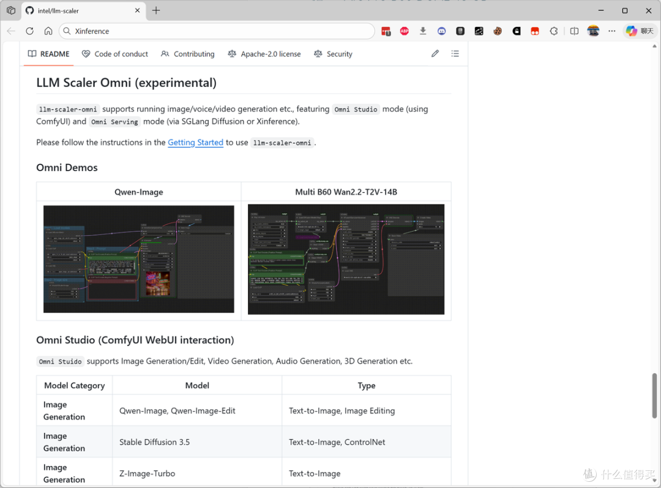Click the Multi B60 Wan2.2-T2V-14B column header

tap(346, 192)
